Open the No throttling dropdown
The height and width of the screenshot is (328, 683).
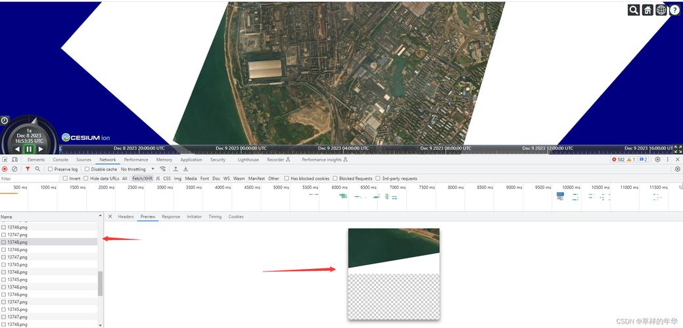coord(137,169)
